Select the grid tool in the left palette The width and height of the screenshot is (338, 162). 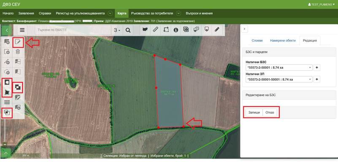pyautogui.click(x=7, y=103)
